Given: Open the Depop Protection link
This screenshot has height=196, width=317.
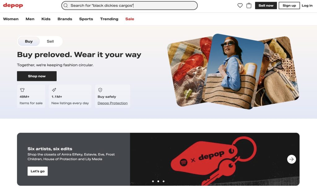Looking at the screenshot, I should pyautogui.click(x=112, y=103).
